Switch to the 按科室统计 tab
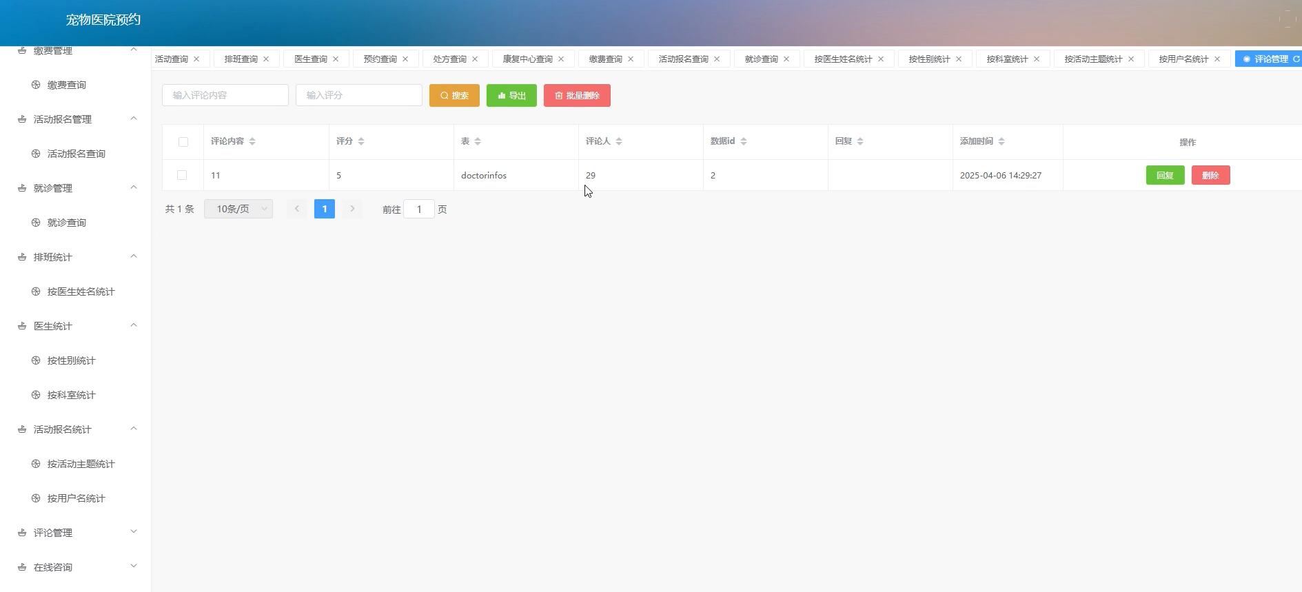The height and width of the screenshot is (592, 1302). point(1007,59)
